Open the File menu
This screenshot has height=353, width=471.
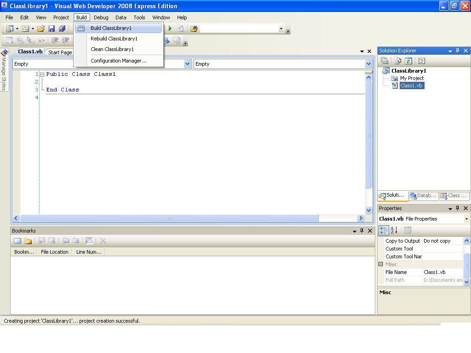[9, 17]
